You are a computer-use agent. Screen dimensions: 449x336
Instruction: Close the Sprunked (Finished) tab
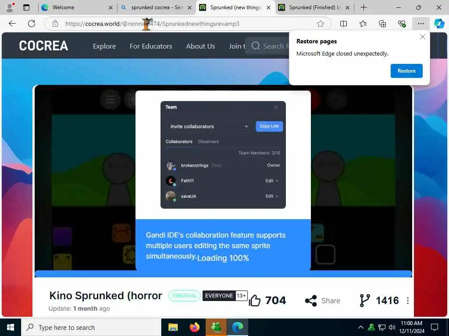click(x=347, y=8)
